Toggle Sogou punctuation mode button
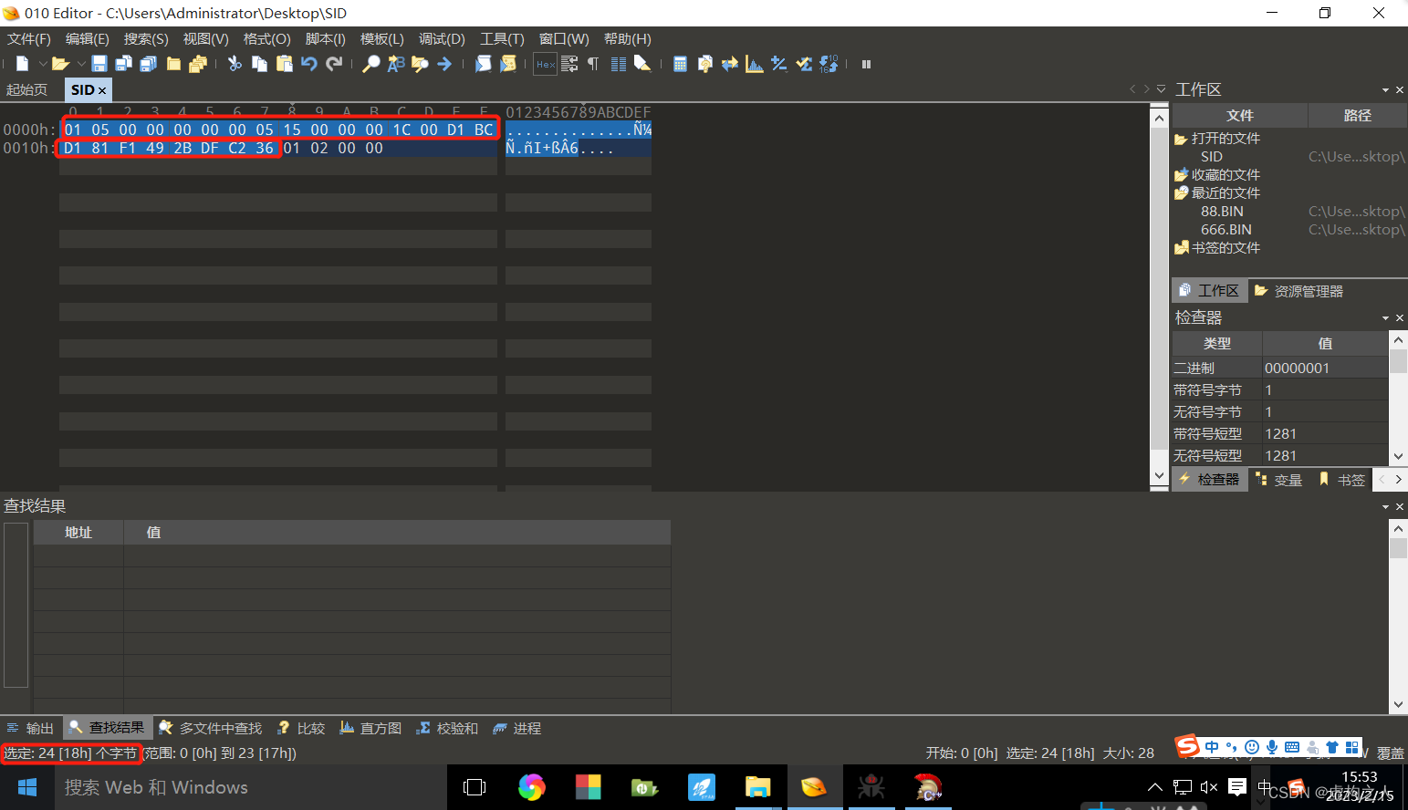Screen dimensions: 1408x810 click(1232, 747)
